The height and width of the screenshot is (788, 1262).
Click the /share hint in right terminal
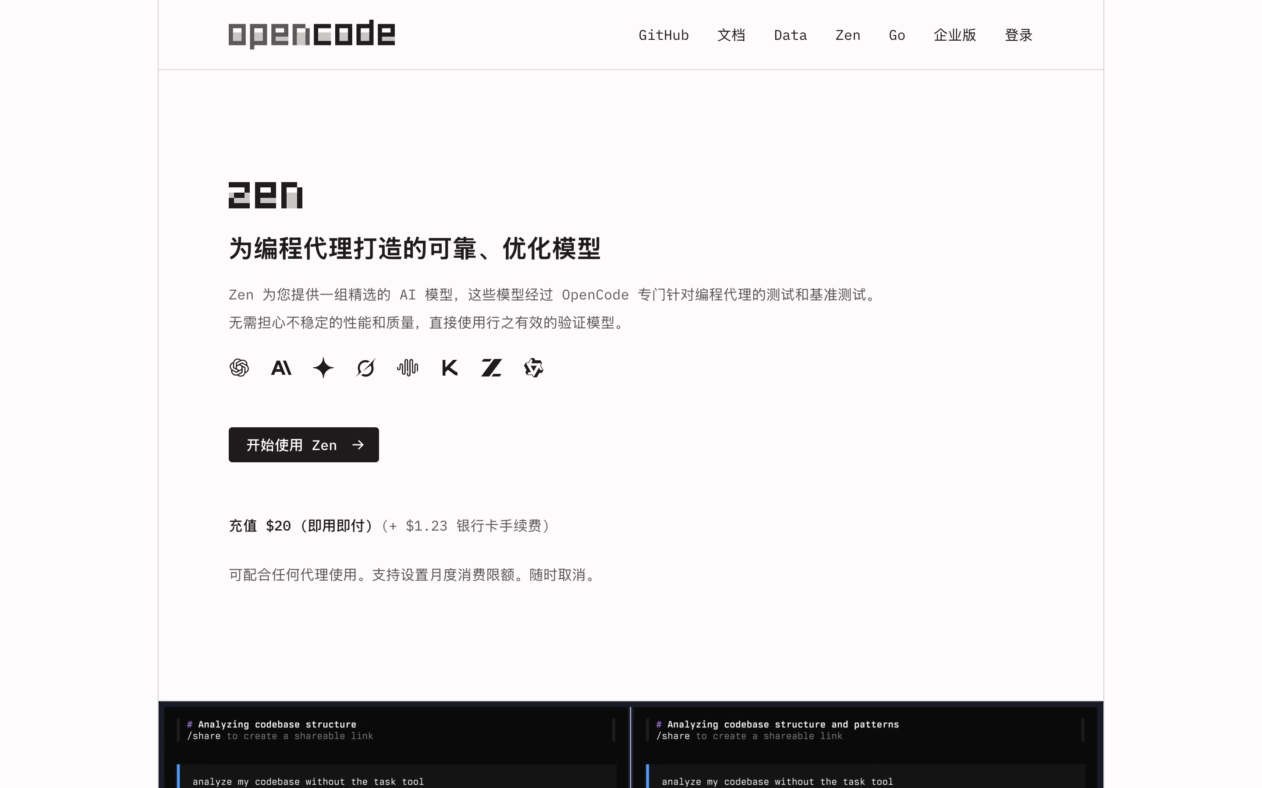[x=749, y=736]
